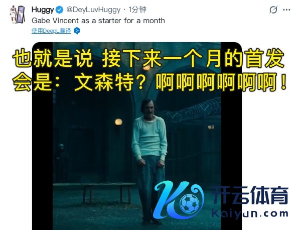296x230 pixels.
Task: Play the video of the man in white sweater
Action: pyautogui.click(x=137, y=136)
